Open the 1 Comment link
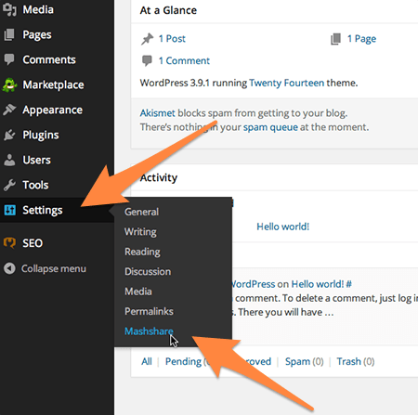 (184, 60)
